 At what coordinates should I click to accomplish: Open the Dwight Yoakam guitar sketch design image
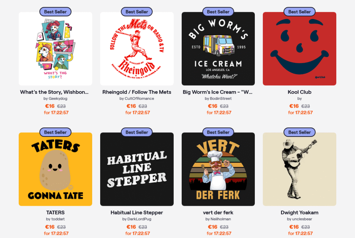point(299,169)
